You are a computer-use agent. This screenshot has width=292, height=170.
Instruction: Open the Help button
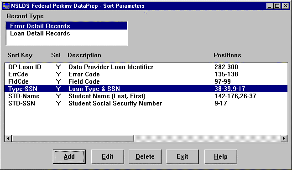point(221,157)
